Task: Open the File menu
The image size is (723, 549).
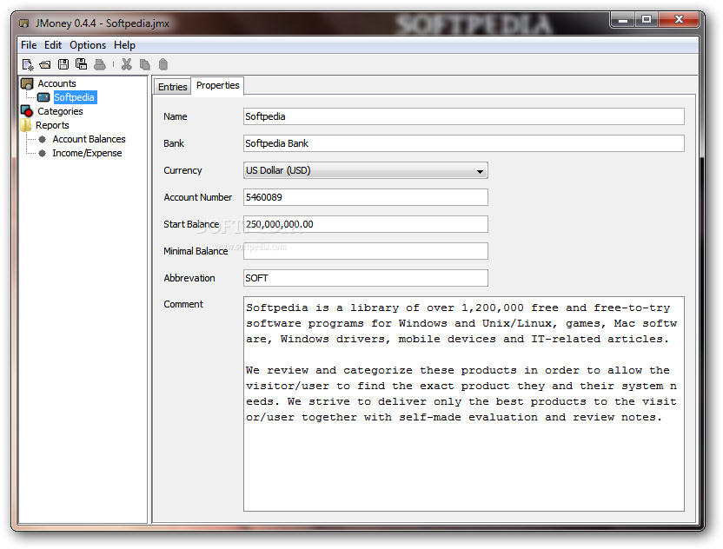Action: pyautogui.click(x=29, y=45)
